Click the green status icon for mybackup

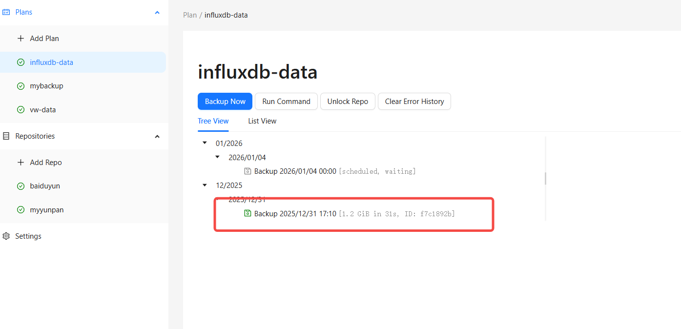[21, 86]
